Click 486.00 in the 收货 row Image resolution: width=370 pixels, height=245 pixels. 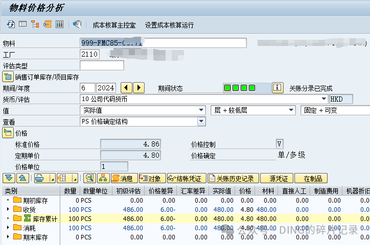click(133, 209)
